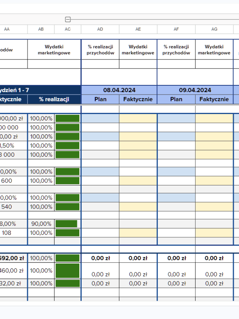Click the 08.04.2024 date header cell
Screen dimensions: 239x319
pyautogui.click(x=119, y=90)
